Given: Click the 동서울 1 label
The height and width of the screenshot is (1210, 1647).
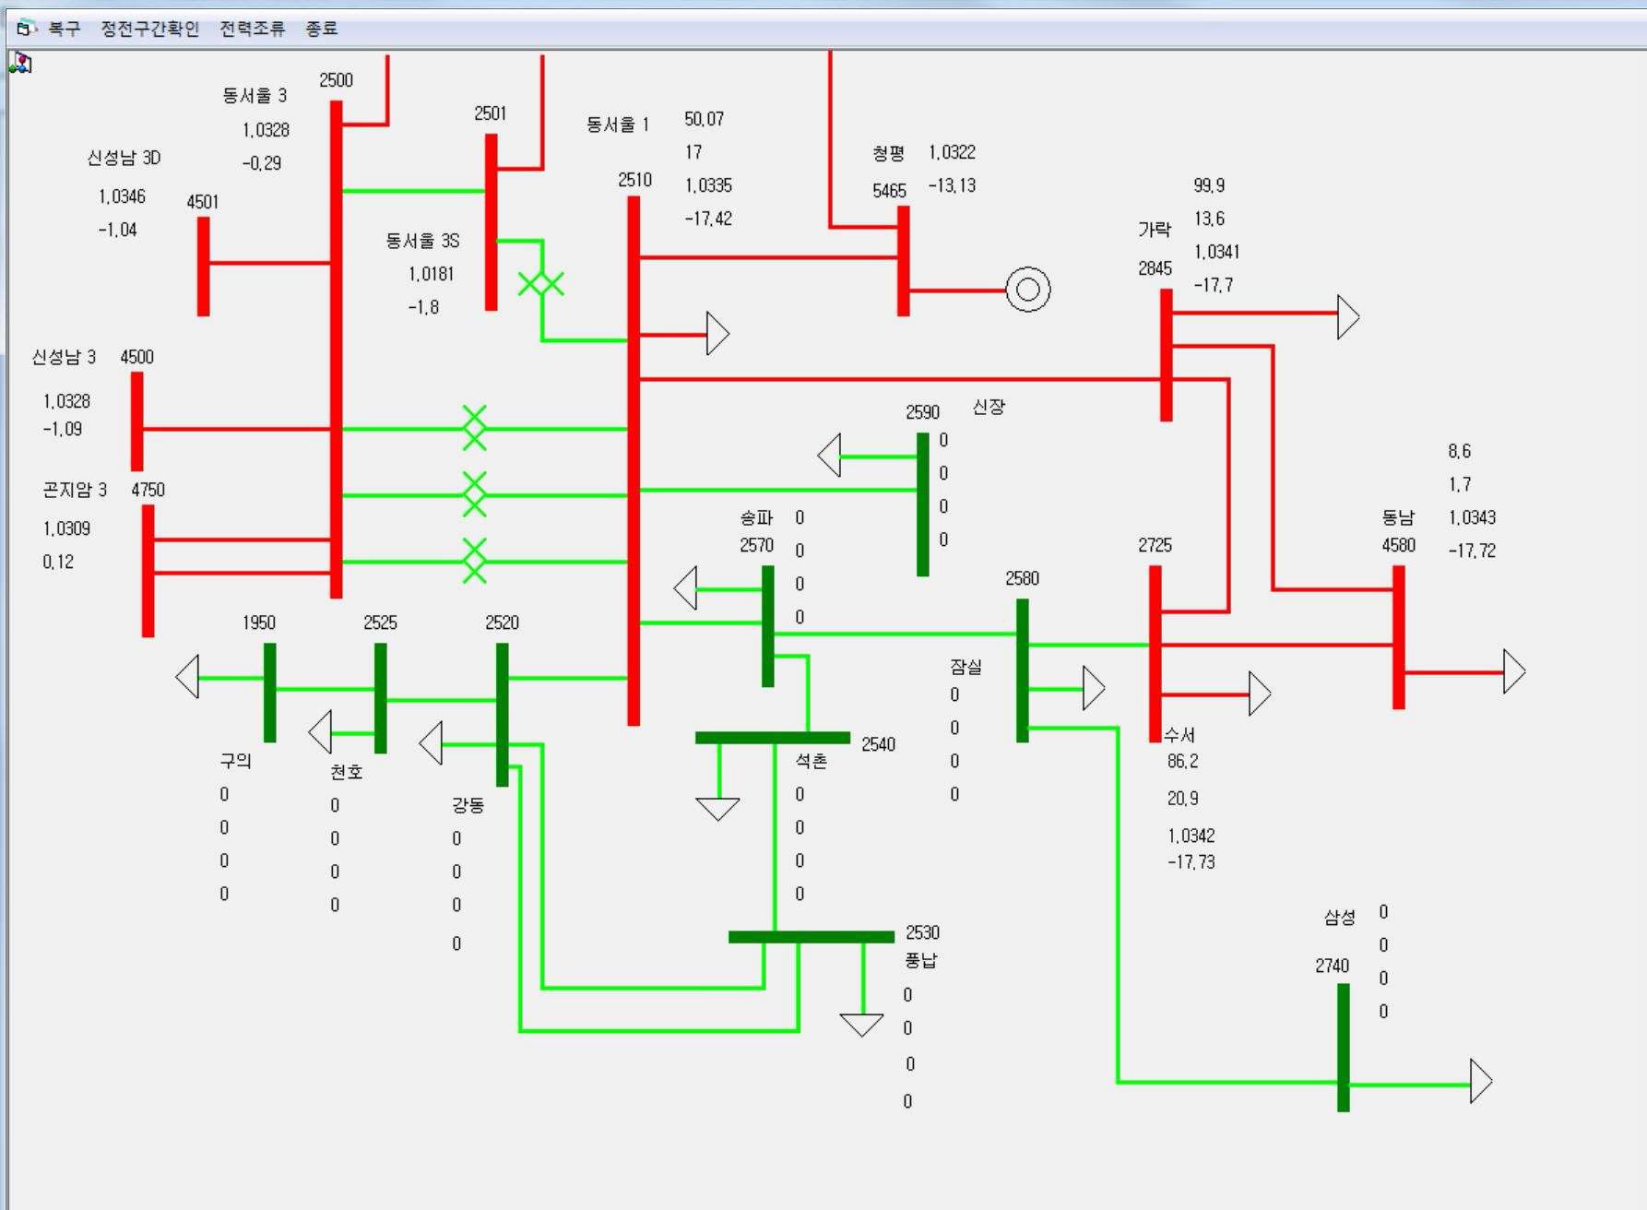Looking at the screenshot, I should pyautogui.click(x=617, y=125).
